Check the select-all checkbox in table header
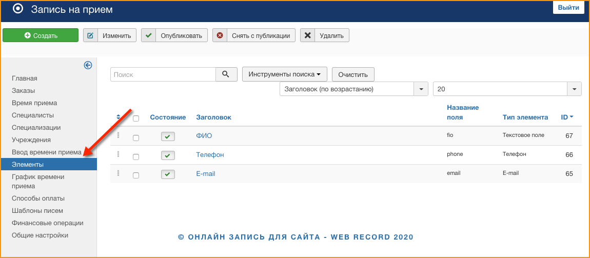This screenshot has height=258, width=590. [136, 118]
